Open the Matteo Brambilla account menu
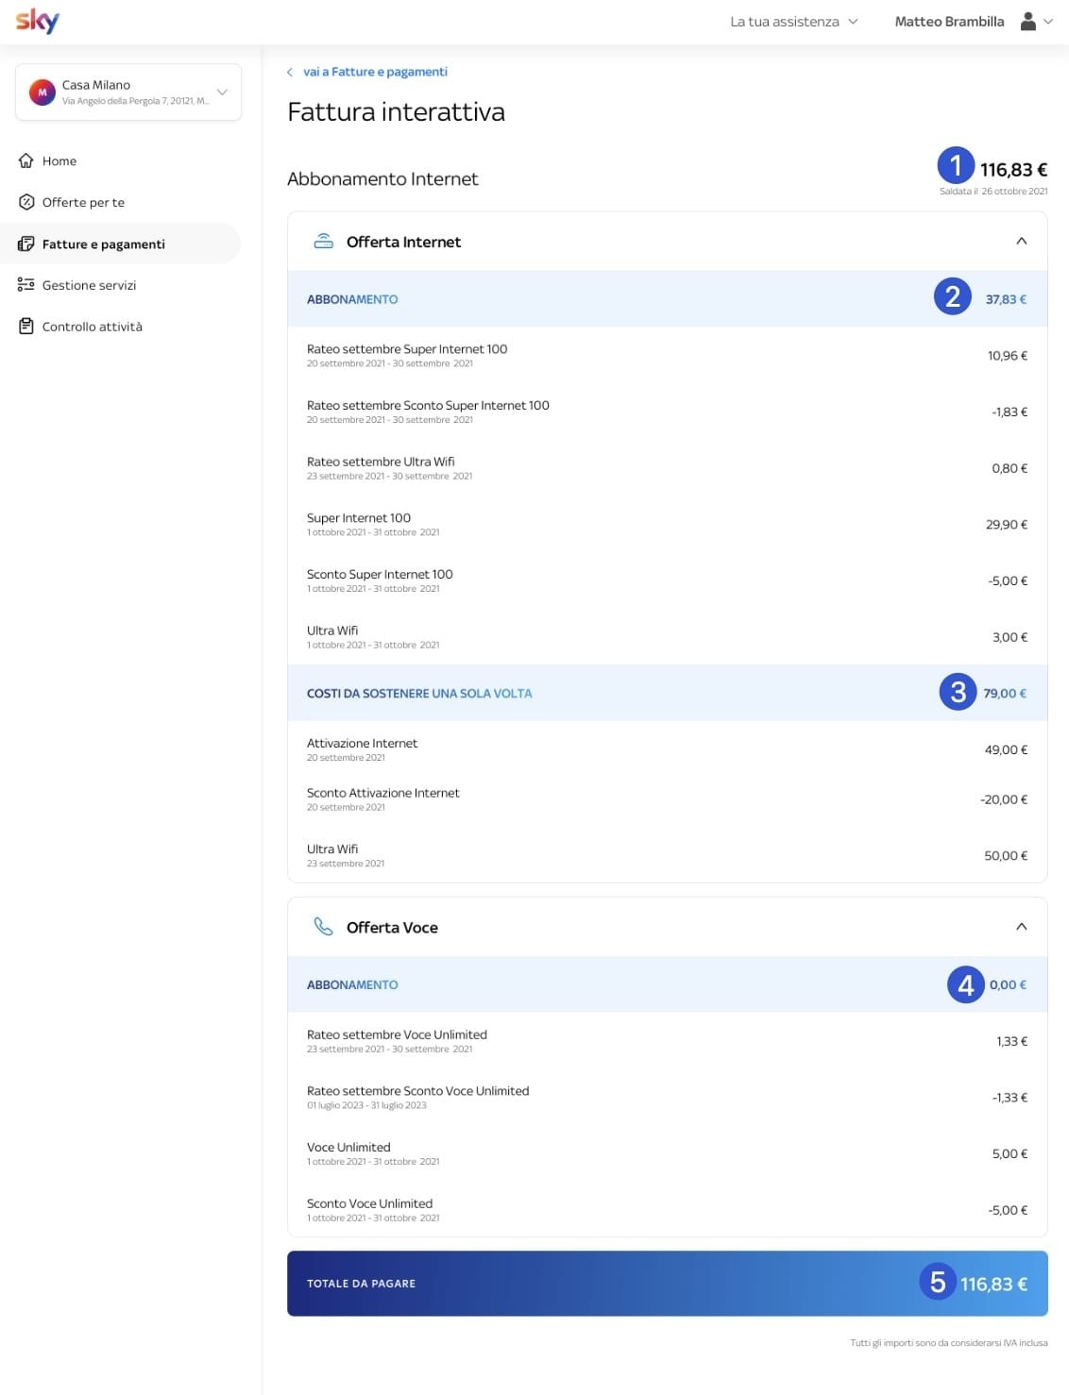 click(x=949, y=22)
